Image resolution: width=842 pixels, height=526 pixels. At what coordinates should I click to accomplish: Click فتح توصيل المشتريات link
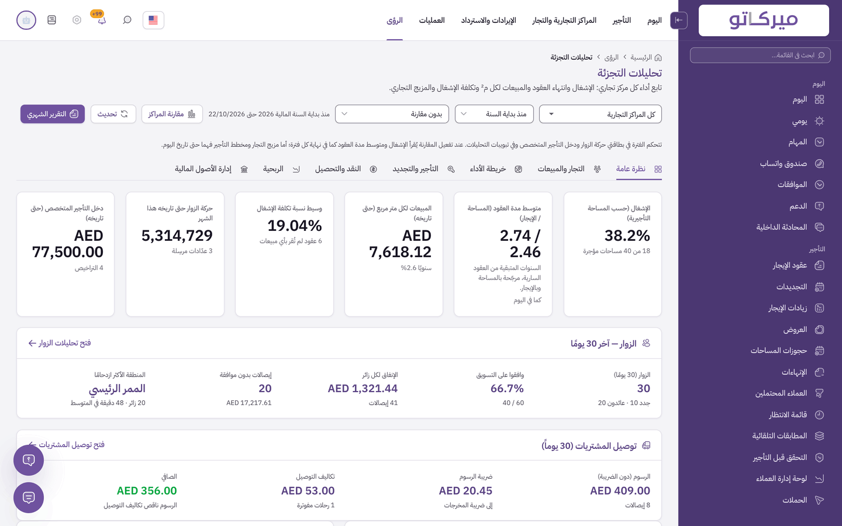(66, 445)
